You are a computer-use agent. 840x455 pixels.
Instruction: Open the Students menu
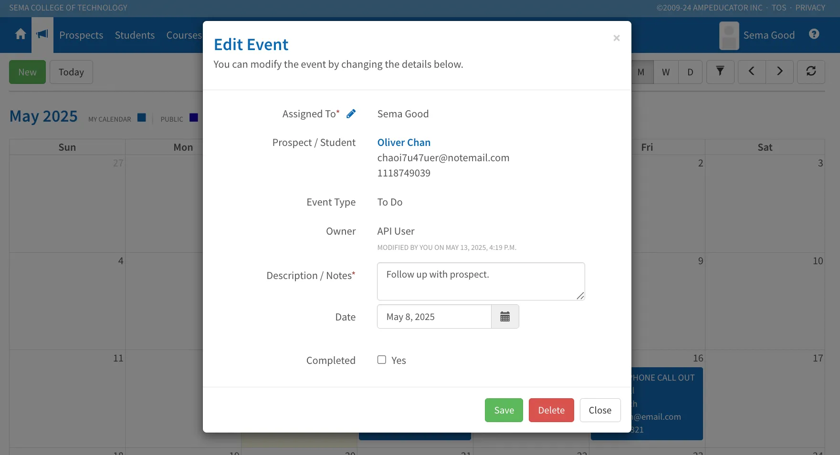135,35
